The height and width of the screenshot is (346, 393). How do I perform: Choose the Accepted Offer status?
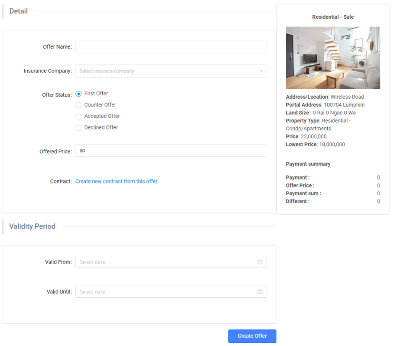pos(79,116)
